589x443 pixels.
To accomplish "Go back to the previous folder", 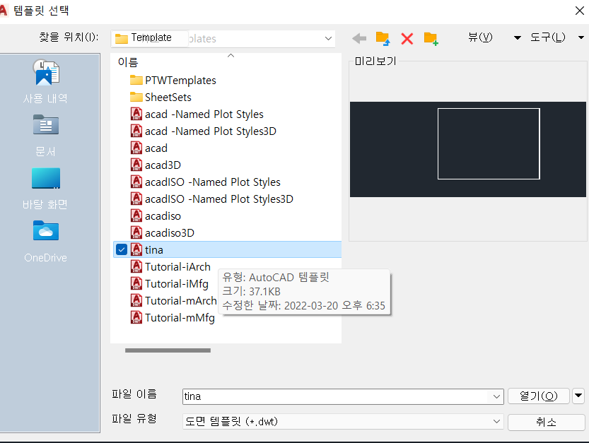I will click(359, 38).
